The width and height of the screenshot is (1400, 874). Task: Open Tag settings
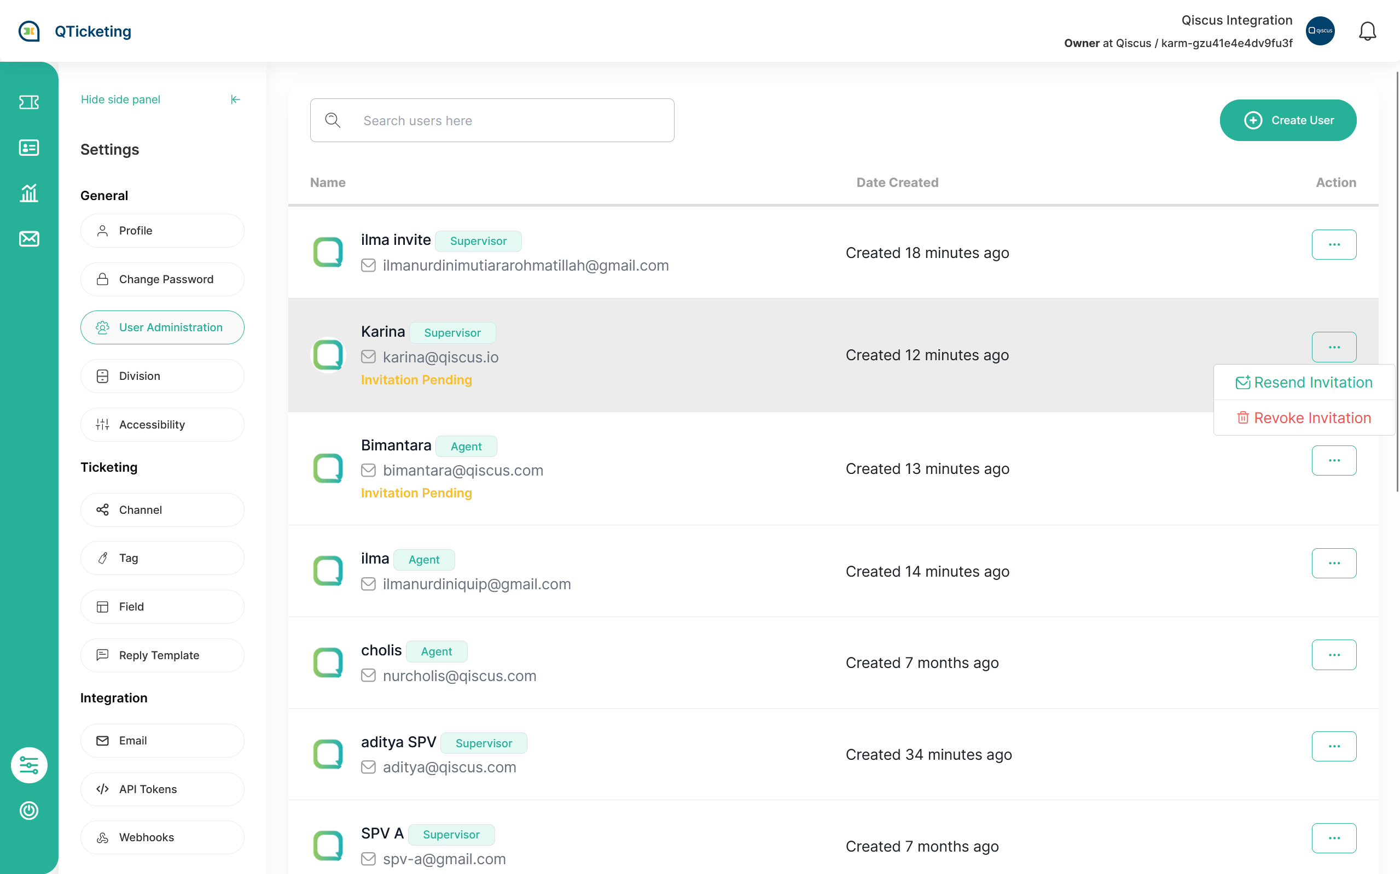[162, 558]
